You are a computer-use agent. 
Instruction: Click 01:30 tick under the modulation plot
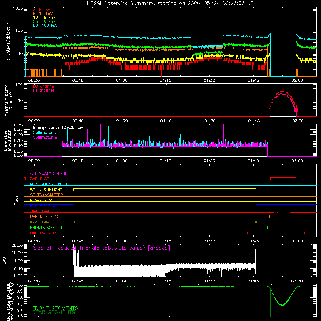(x=209, y=161)
